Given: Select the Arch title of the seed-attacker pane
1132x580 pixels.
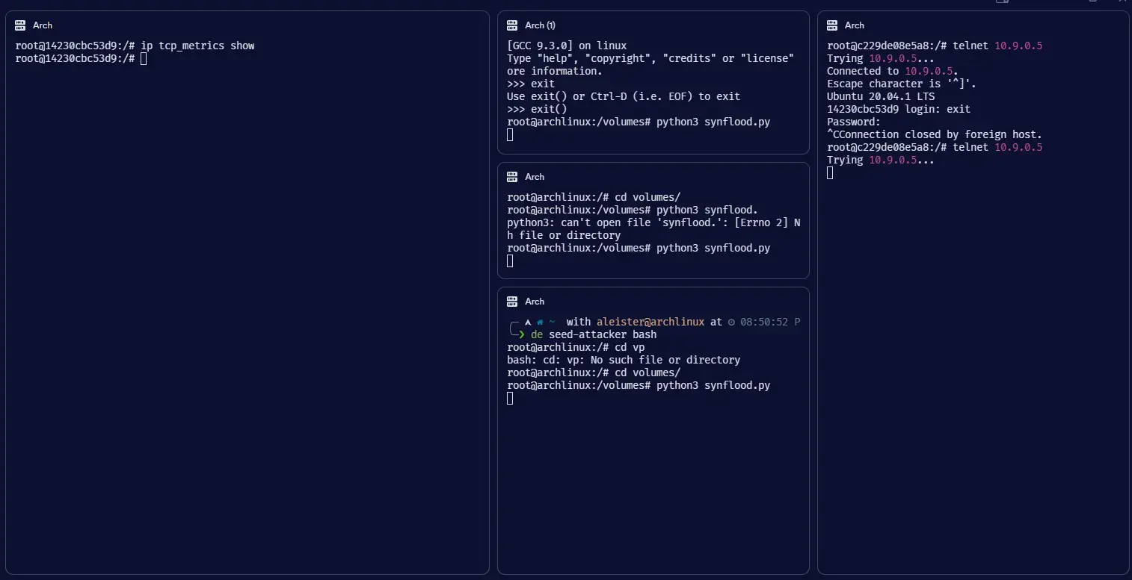Looking at the screenshot, I should click(535, 302).
